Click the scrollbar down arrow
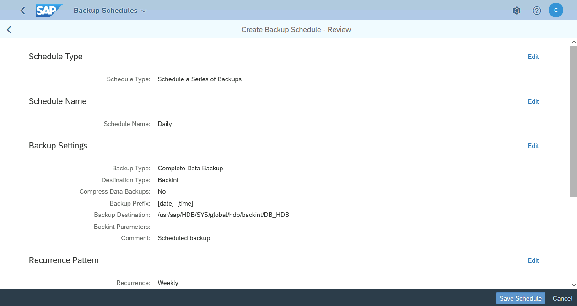The image size is (577, 306). 573,284
